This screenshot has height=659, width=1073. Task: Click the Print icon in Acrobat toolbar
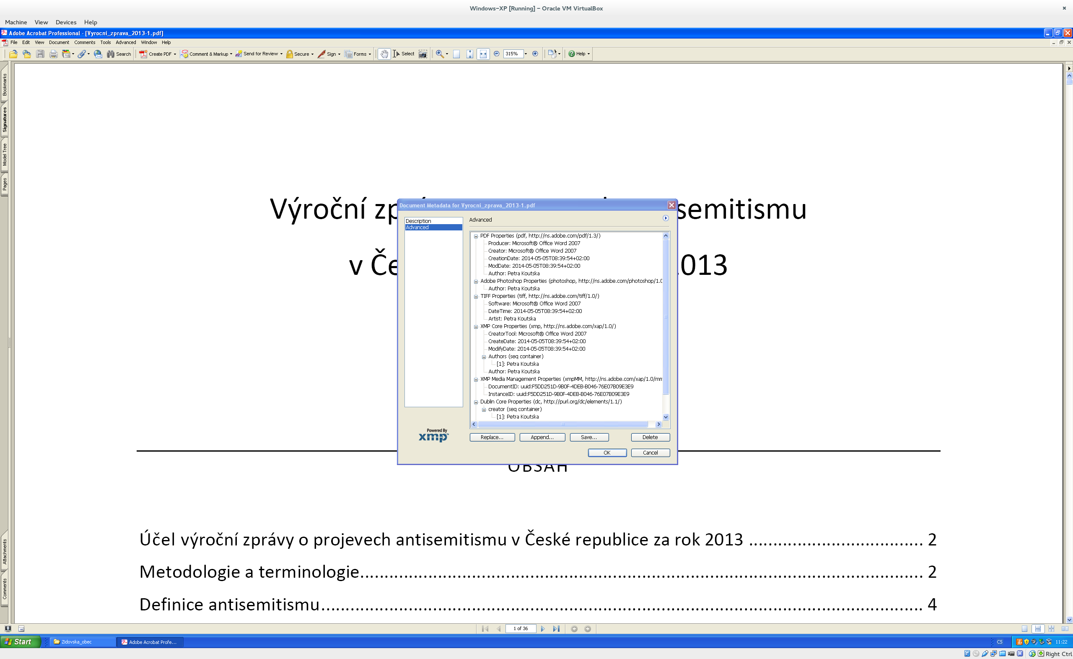pyautogui.click(x=53, y=54)
